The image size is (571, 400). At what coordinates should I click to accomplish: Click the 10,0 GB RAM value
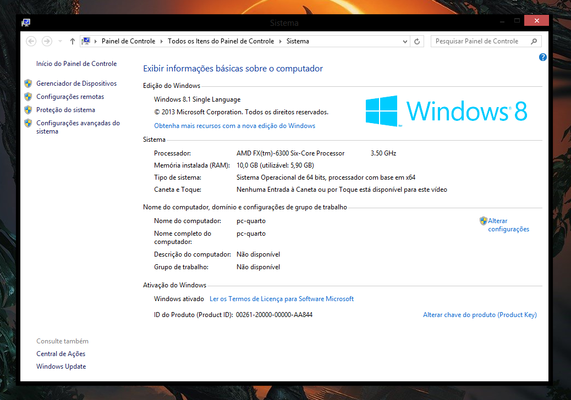click(x=275, y=165)
